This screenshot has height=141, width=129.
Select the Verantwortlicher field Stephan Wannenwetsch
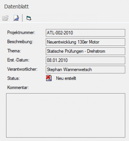coord(85,70)
